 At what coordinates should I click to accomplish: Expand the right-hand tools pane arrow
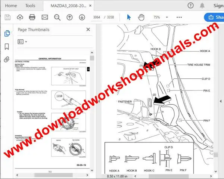click(221, 101)
